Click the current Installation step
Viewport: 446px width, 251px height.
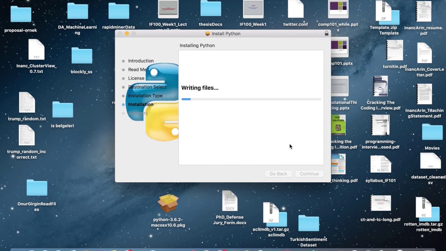pos(141,104)
